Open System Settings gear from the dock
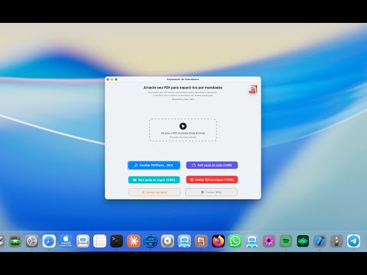This screenshot has height=275, width=367. click(x=32, y=241)
